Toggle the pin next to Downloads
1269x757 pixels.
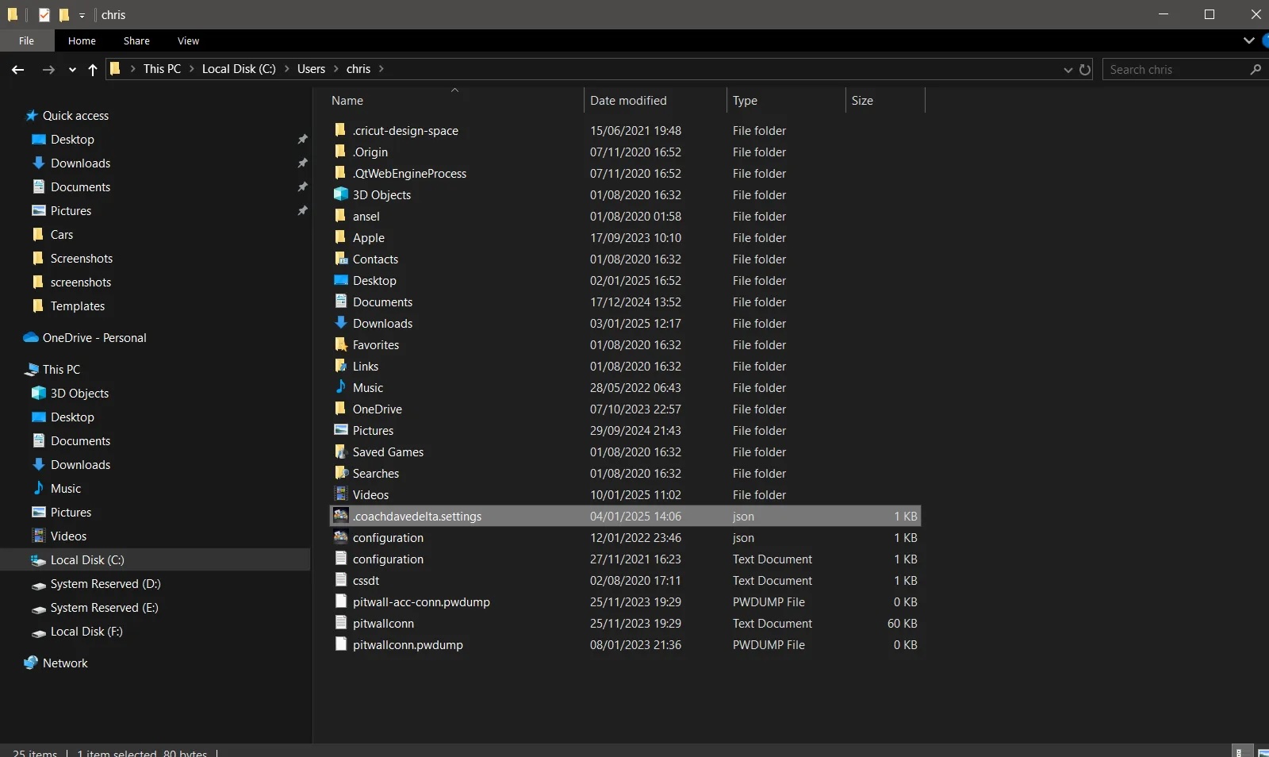(x=302, y=163)
